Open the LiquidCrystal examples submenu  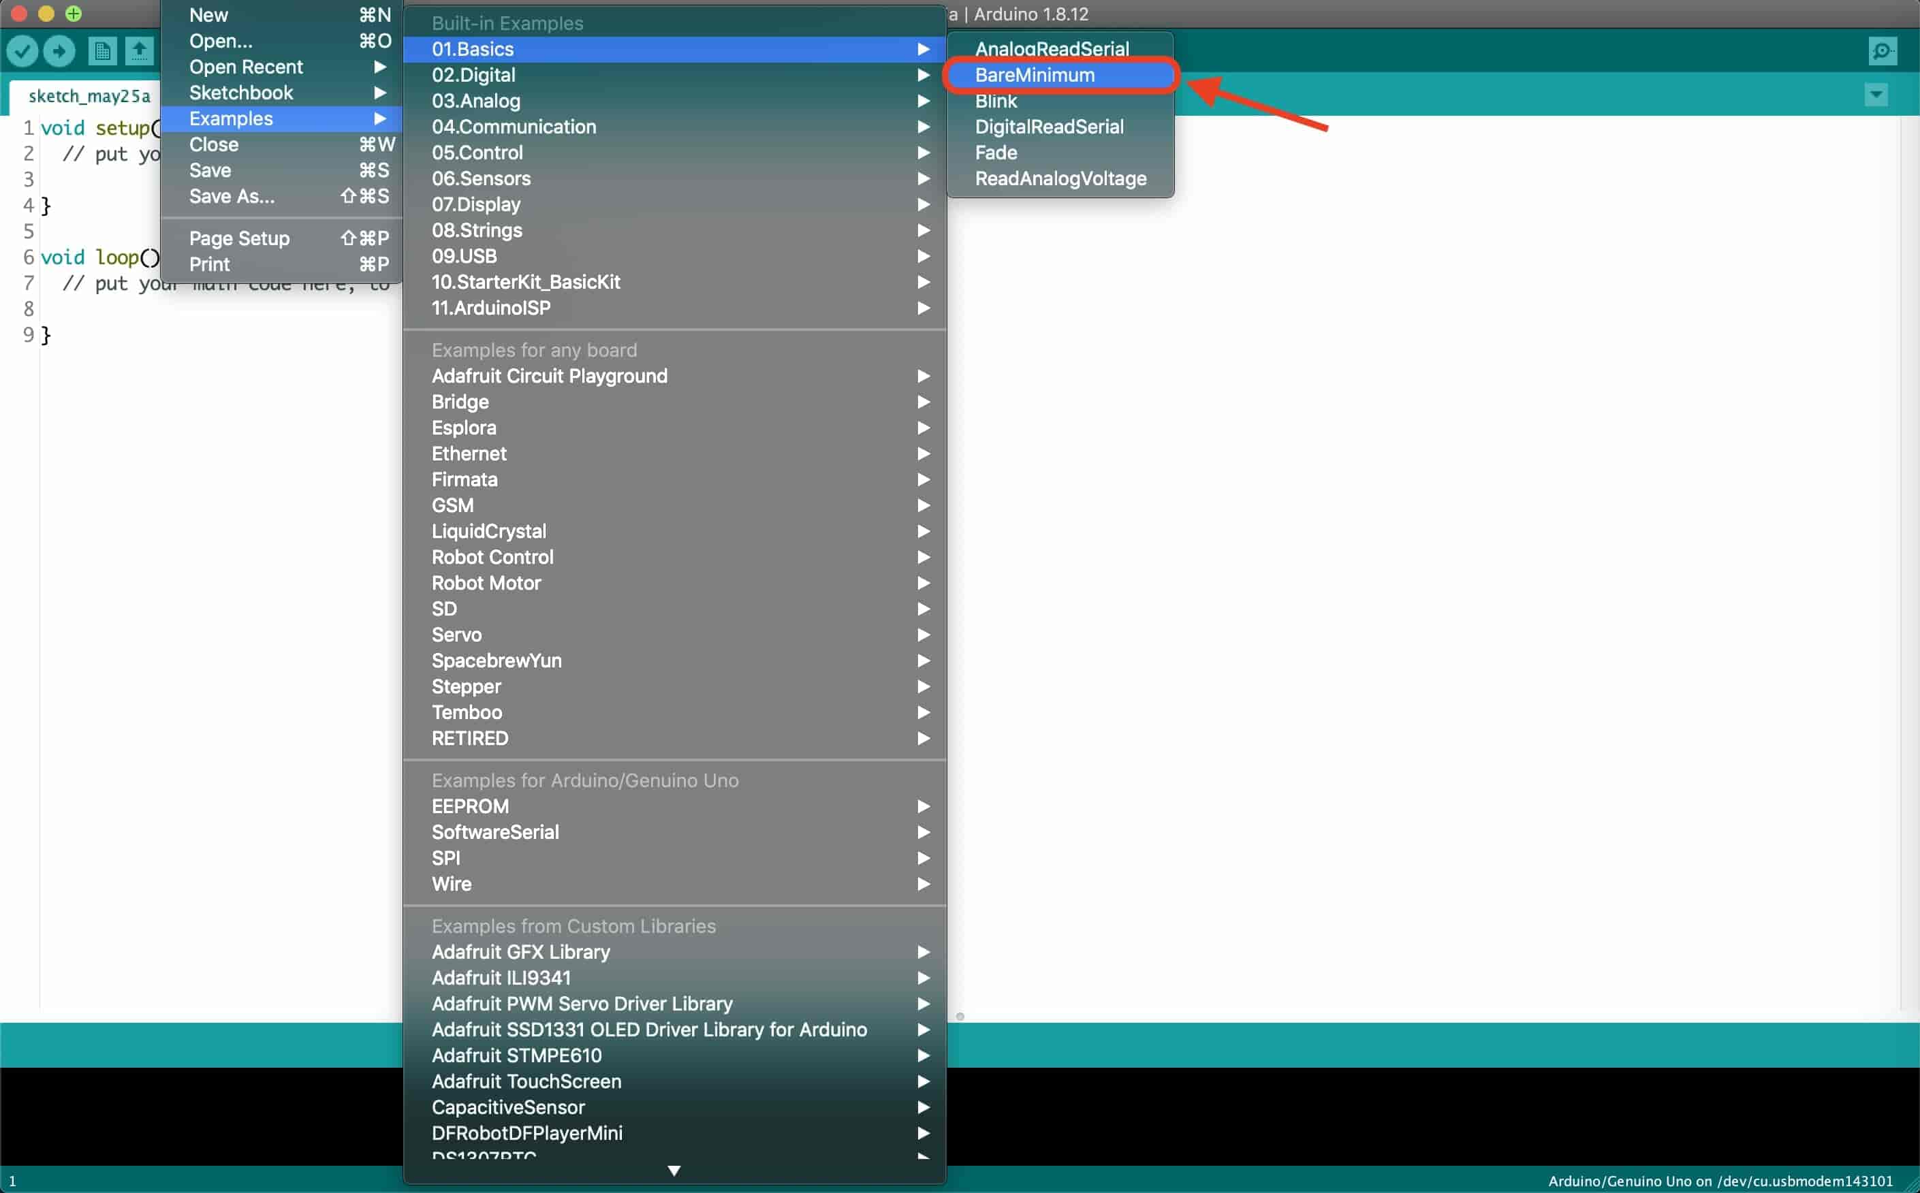pos(675,532)
